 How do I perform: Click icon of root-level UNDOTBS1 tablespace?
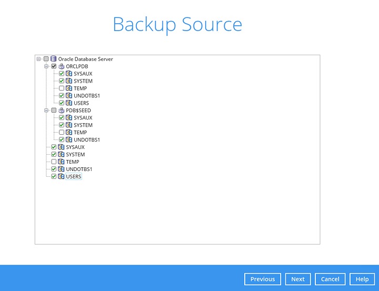(x=62, y=169)
